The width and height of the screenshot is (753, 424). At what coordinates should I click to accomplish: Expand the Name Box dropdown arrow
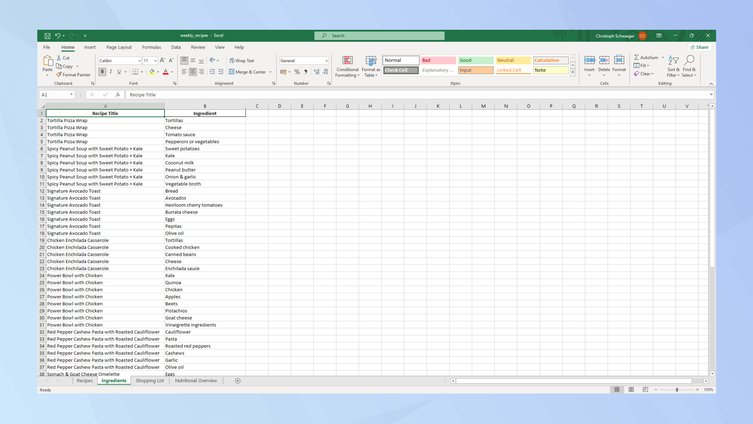(x=71, y=95)
